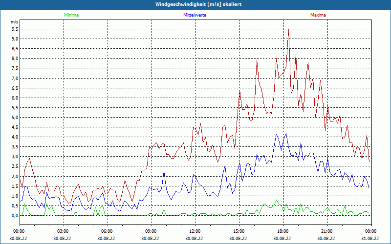Click the 4,0 y-axis value
391x244 pixels.
(x=15, y=137)
